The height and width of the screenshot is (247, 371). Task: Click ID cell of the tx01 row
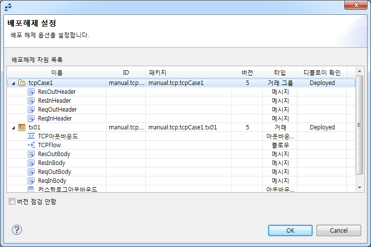(x=126, y=127)
